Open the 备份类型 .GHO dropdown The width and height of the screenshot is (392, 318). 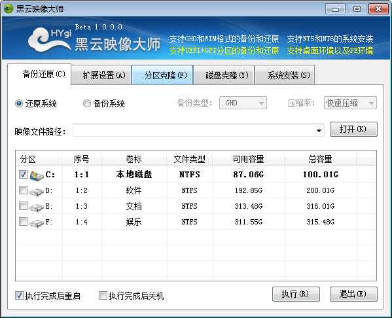click(x=243, y=103)
